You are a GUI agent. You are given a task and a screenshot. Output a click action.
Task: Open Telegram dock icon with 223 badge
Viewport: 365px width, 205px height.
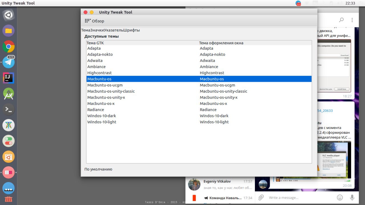9,62
